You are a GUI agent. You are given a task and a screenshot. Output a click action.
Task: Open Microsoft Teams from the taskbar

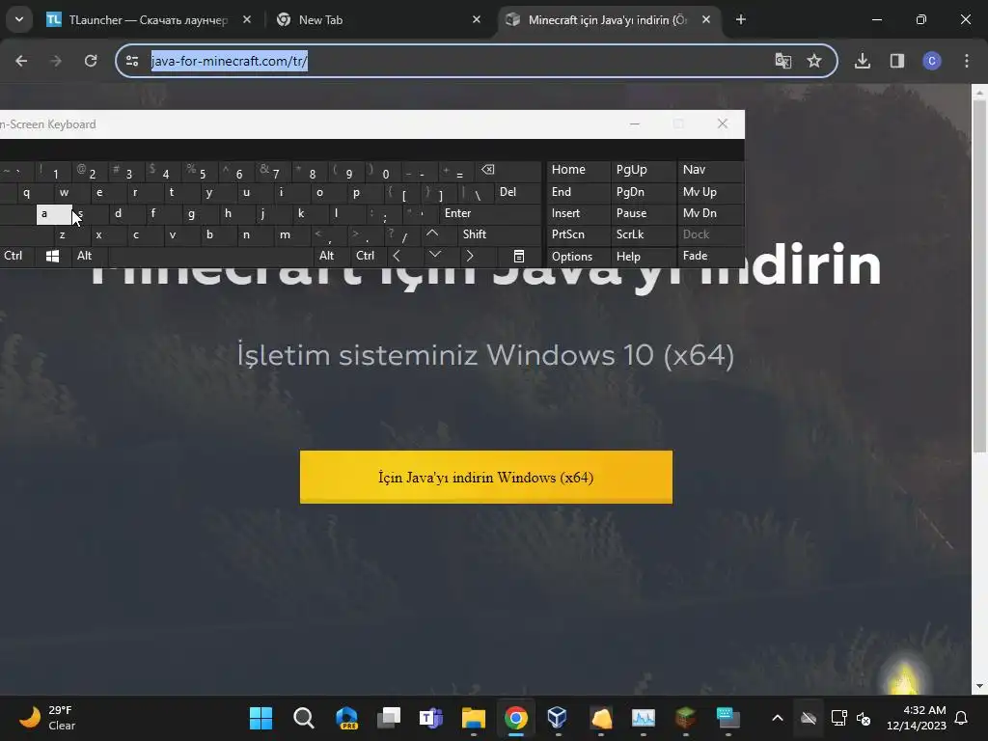(431, 718)
